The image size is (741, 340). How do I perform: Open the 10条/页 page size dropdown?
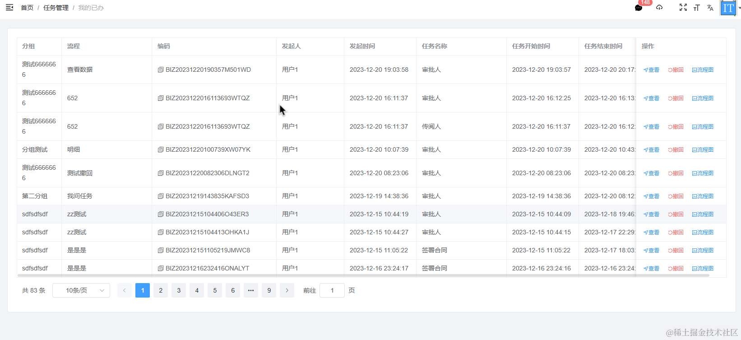coord(81,290)
